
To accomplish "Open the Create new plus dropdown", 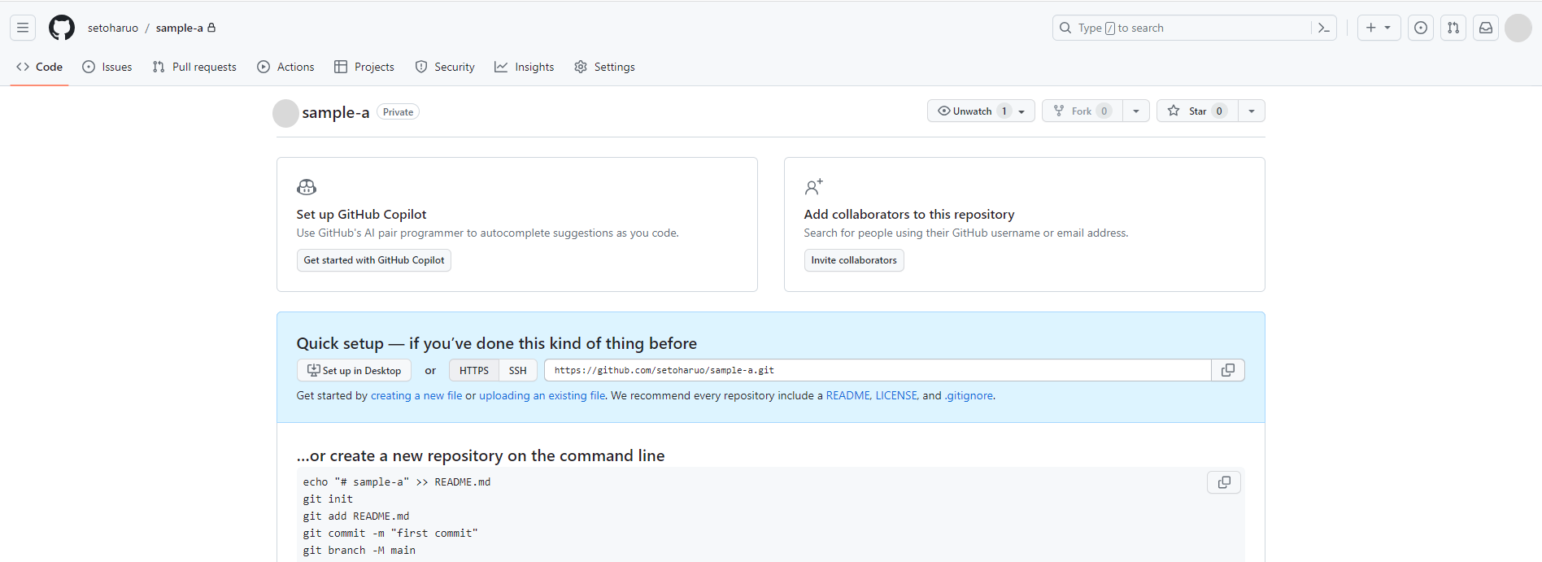I will tap(1379, 28).
